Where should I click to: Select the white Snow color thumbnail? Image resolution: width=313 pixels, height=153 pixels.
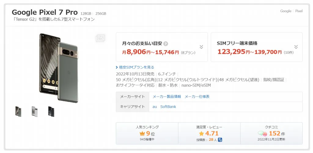coord(35,111)
